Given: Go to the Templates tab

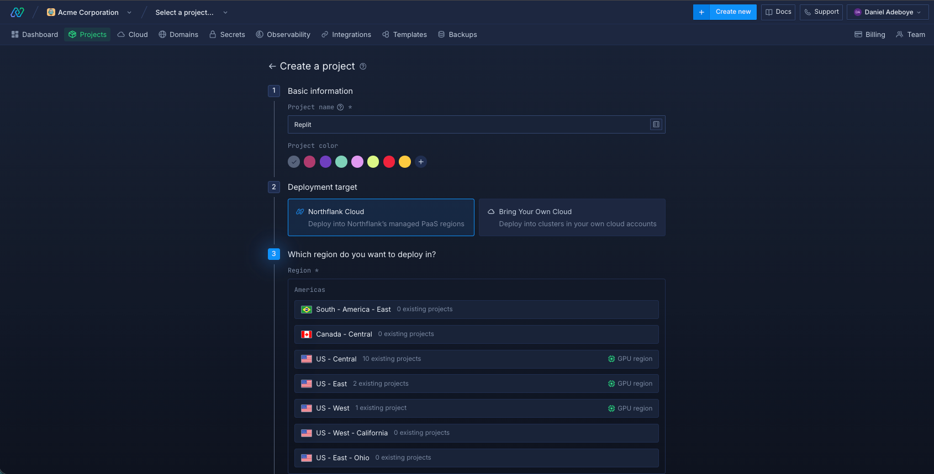Looking at the screenshot, I should click(405, 35).
